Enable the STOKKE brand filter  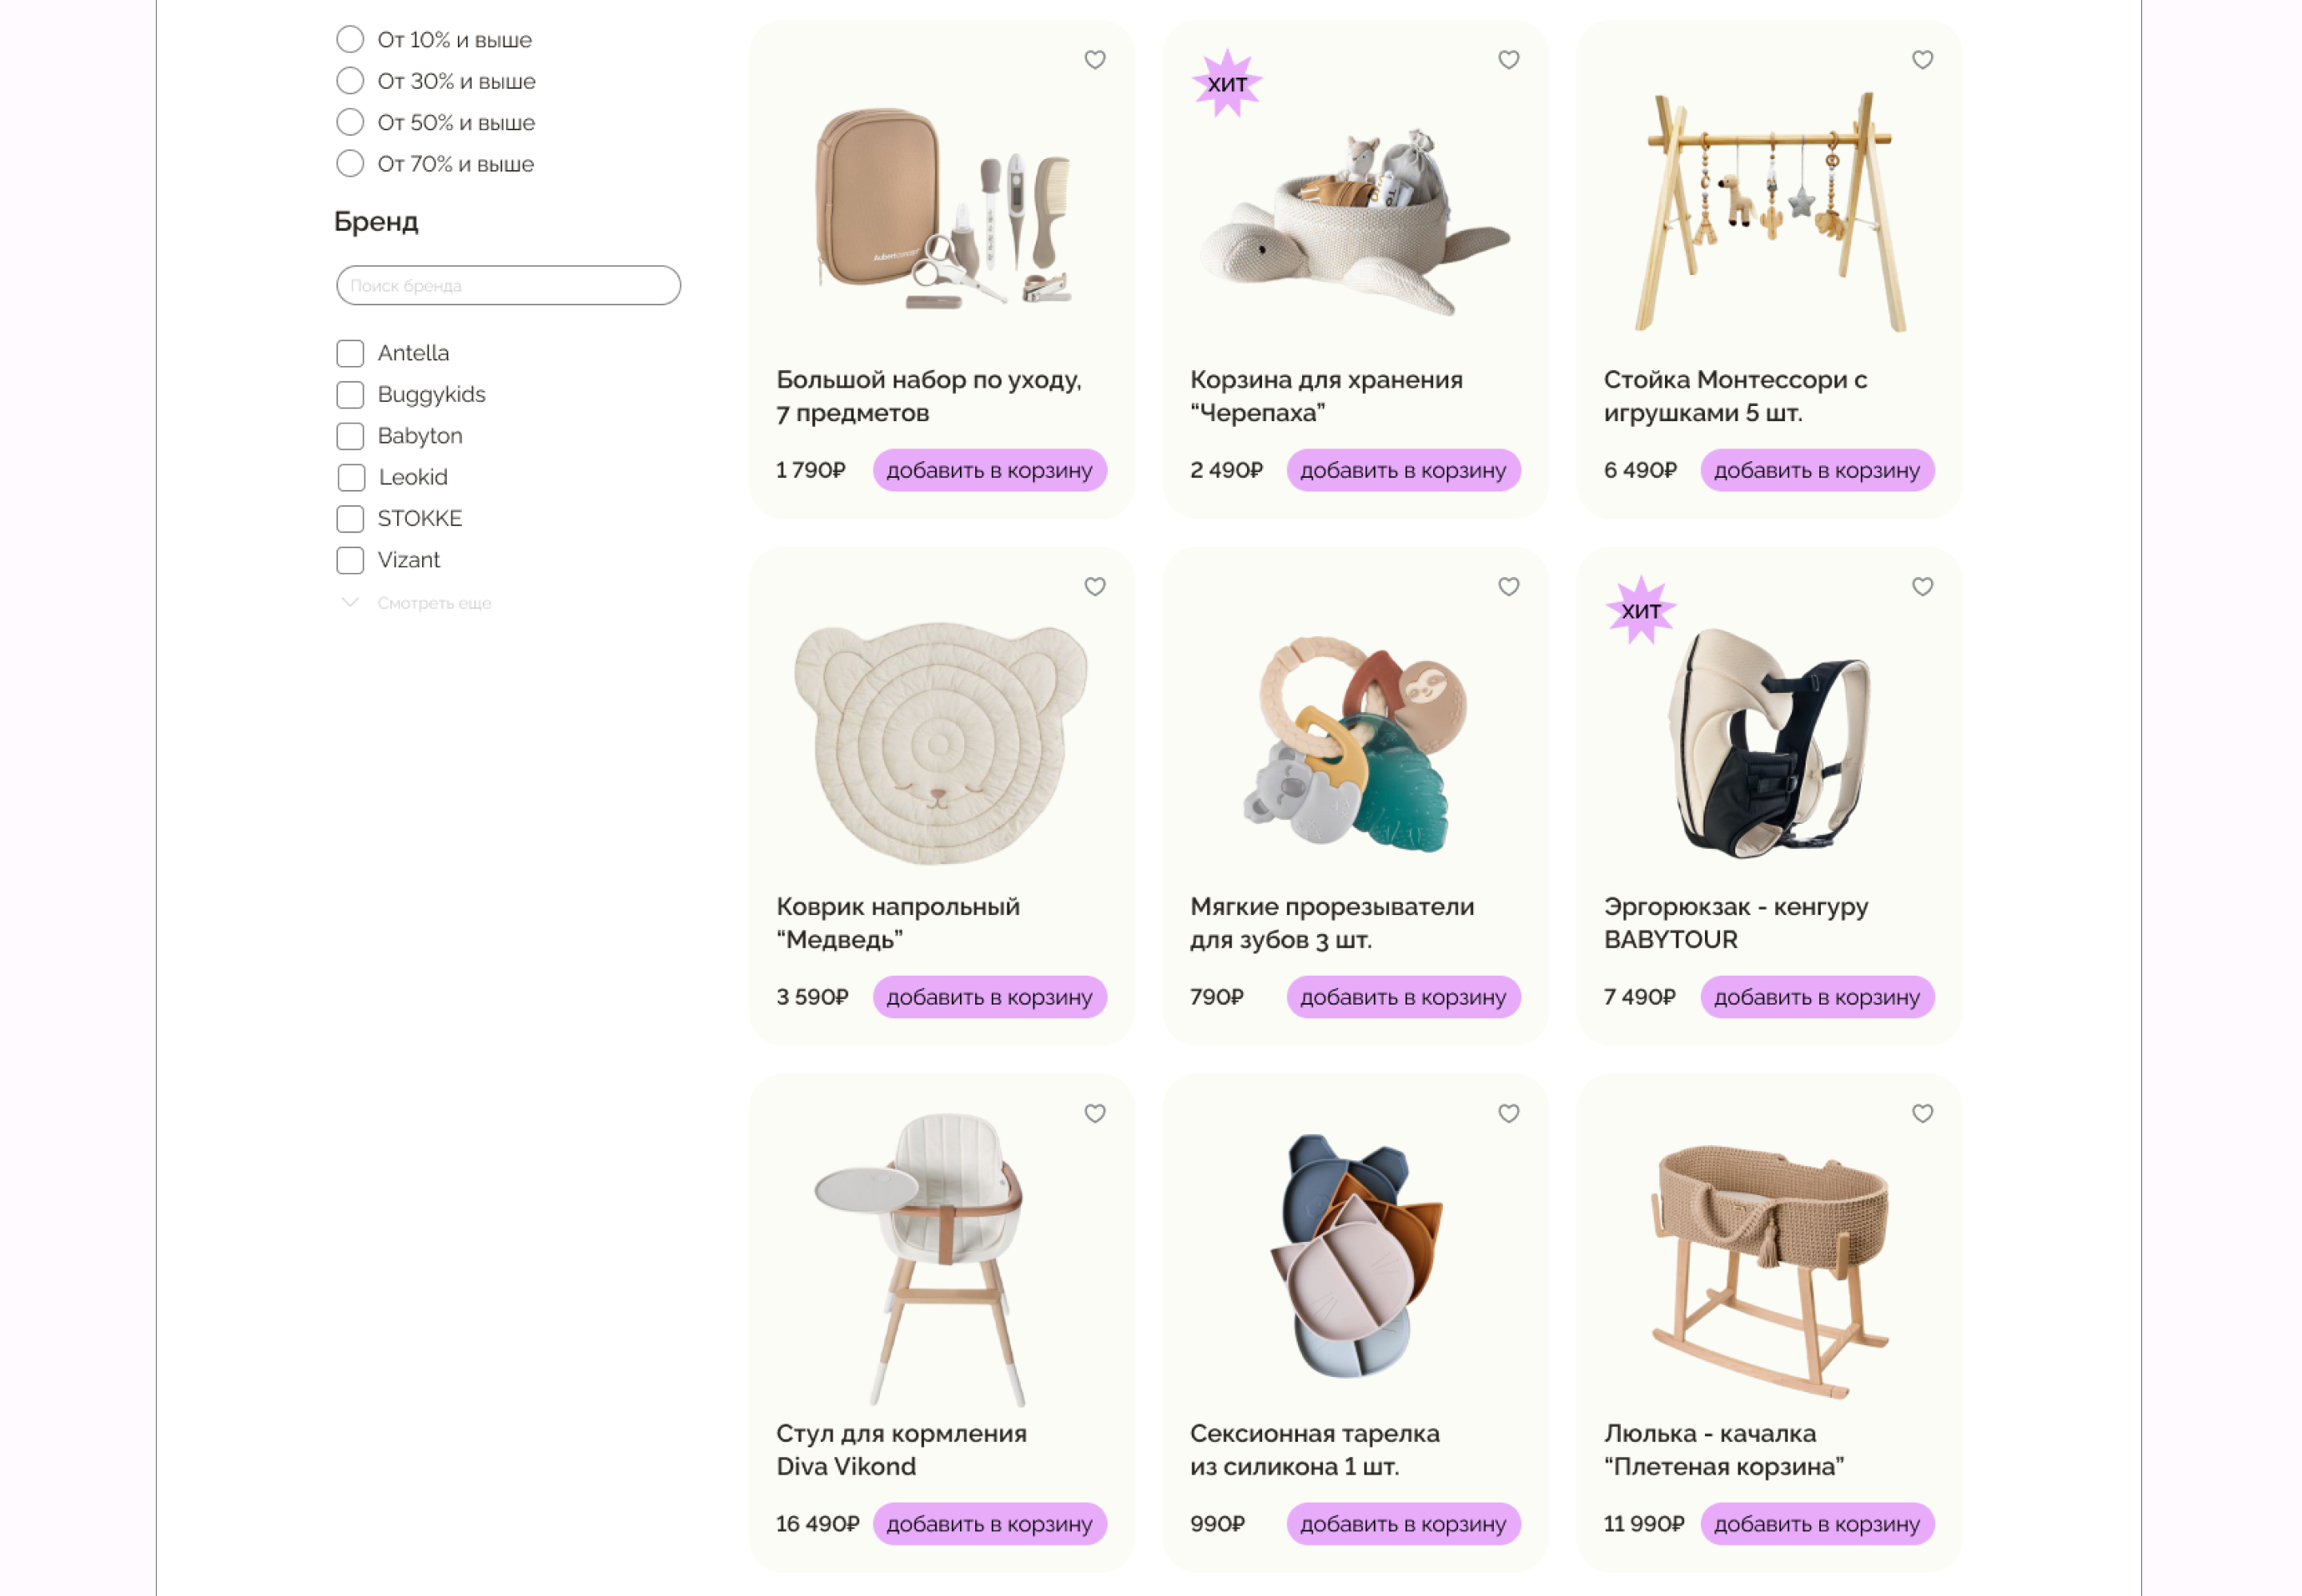350,519
